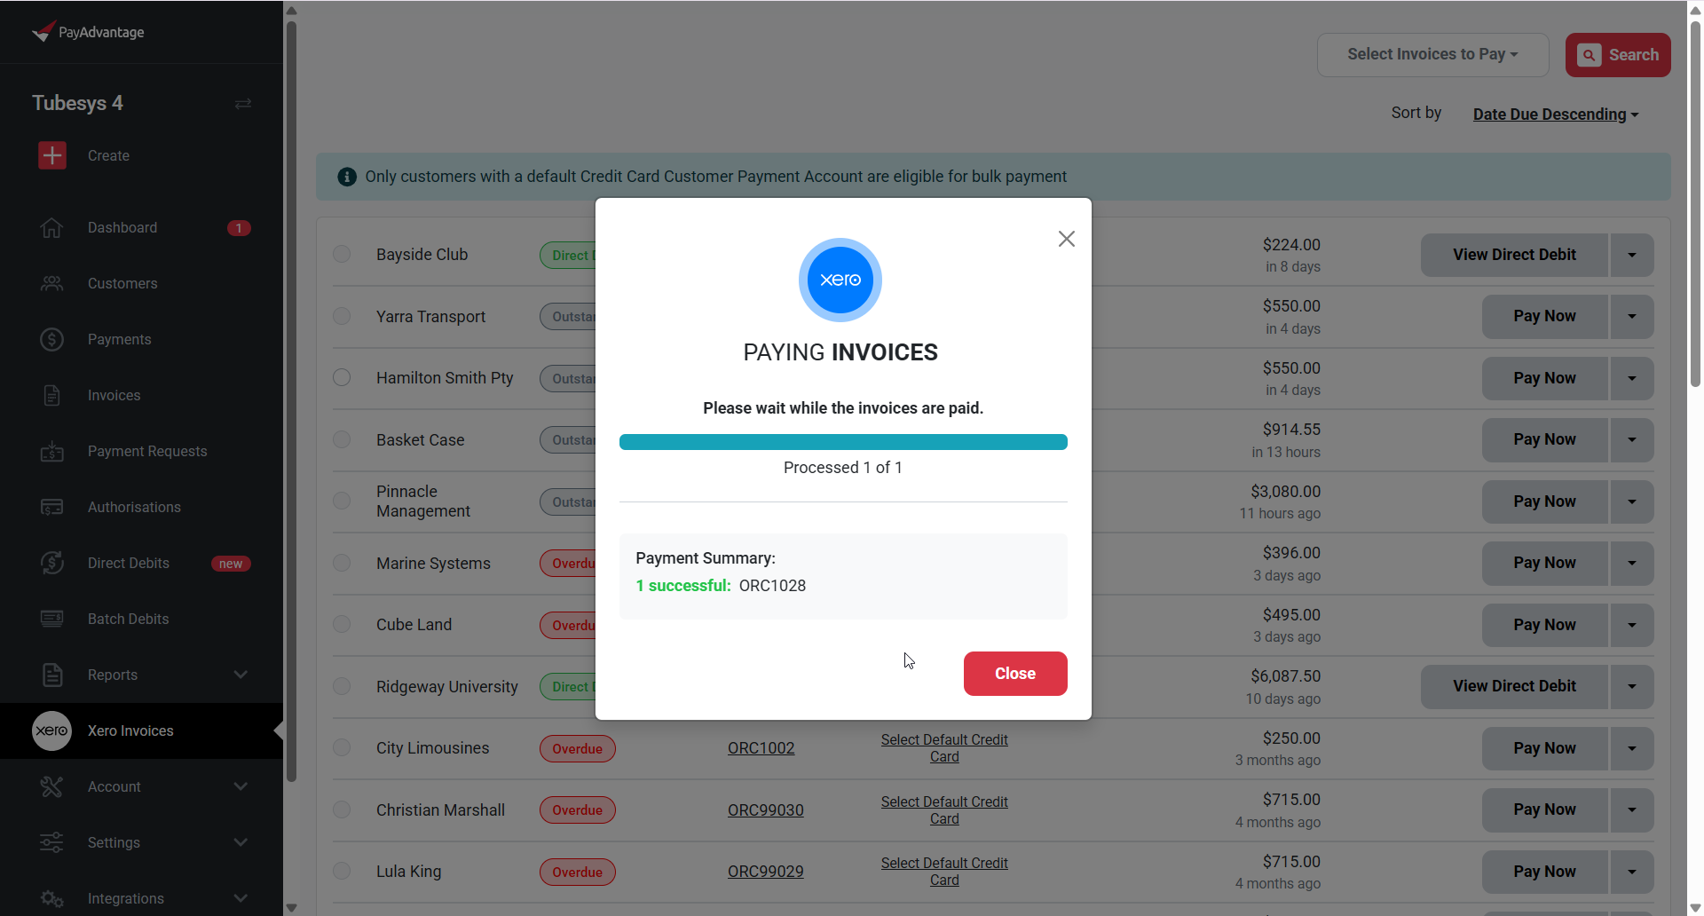Click the invoice payment progress bar

[843, 442]
